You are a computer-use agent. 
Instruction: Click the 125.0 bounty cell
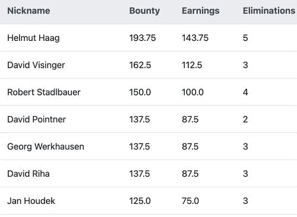(x=140, y=201)
